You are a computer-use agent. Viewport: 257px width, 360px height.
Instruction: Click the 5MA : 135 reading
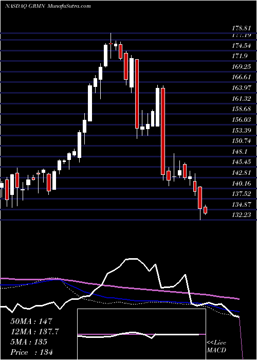click(29, 341)
